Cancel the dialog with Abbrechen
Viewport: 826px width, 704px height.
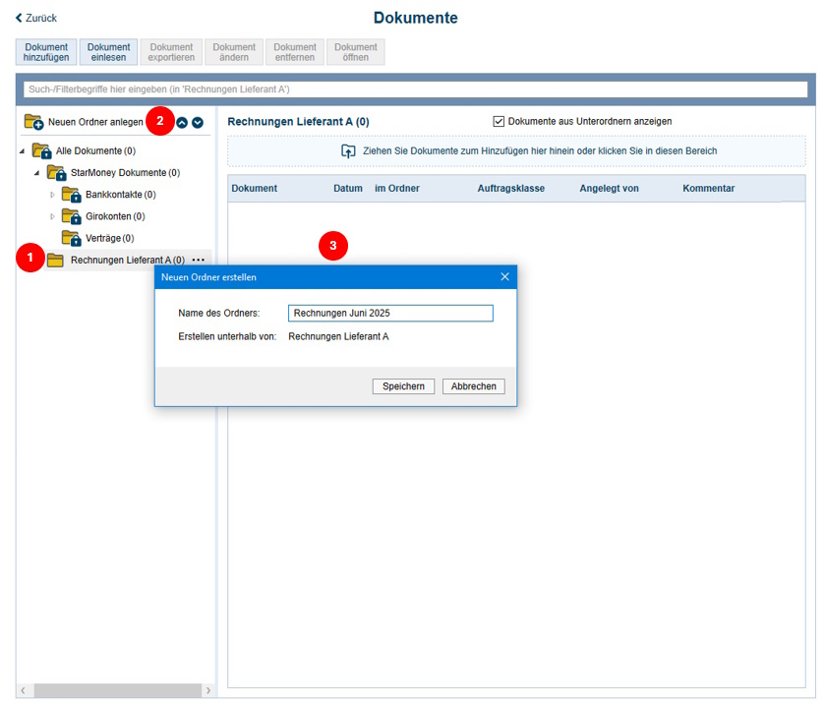pos(473,386)
